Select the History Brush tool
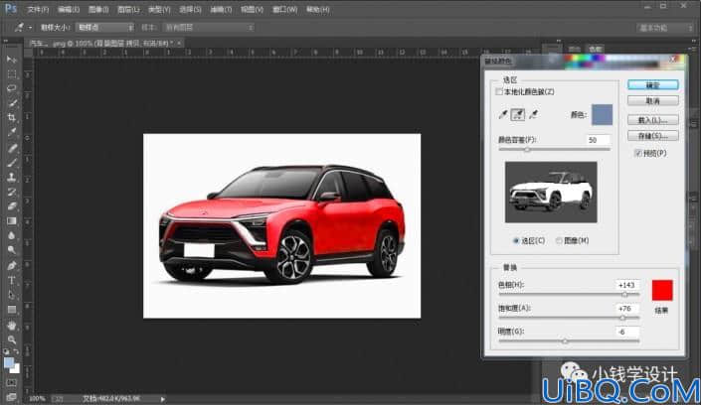This screenshot has width=701, height=405. 12,192
